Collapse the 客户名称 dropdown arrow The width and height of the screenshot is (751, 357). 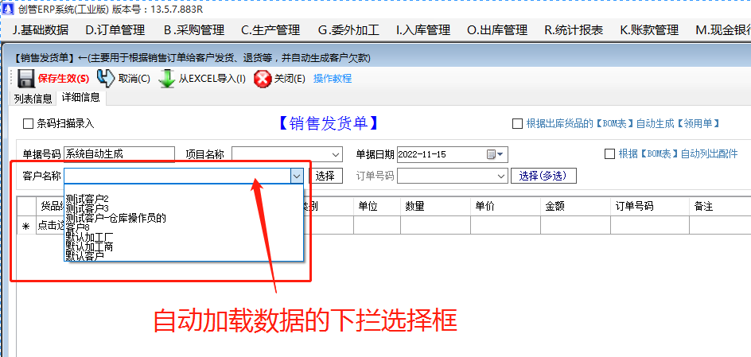click(x=297, y=176)
